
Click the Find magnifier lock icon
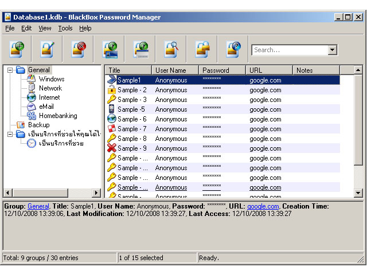[171, 49]
